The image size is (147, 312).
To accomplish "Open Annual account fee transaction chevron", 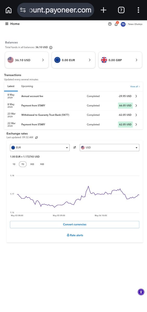I will tap(136, 96).
